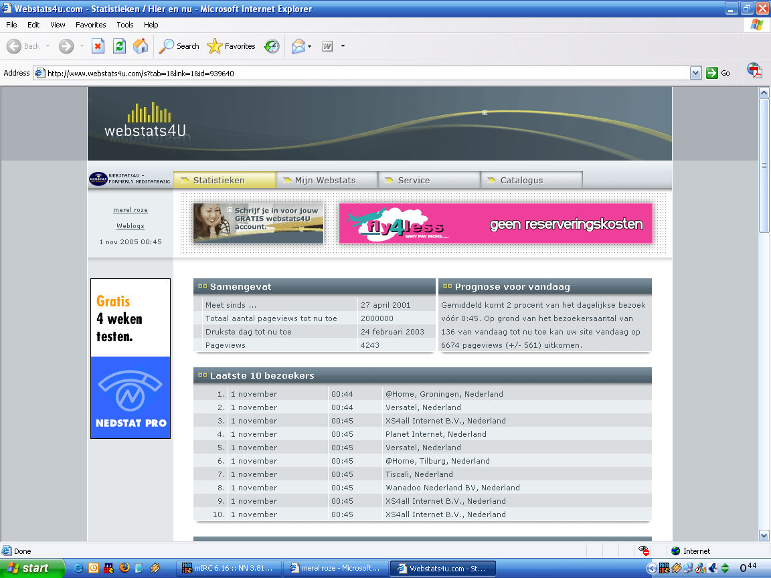Follow the merel roze link
The image size is (771, 578).
coord(131,210)
